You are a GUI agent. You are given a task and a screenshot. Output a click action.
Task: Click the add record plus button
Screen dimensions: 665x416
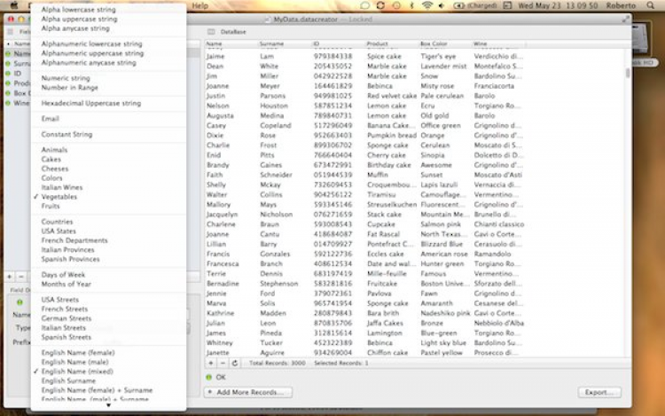pyautogui.click(x=211, y=363)
